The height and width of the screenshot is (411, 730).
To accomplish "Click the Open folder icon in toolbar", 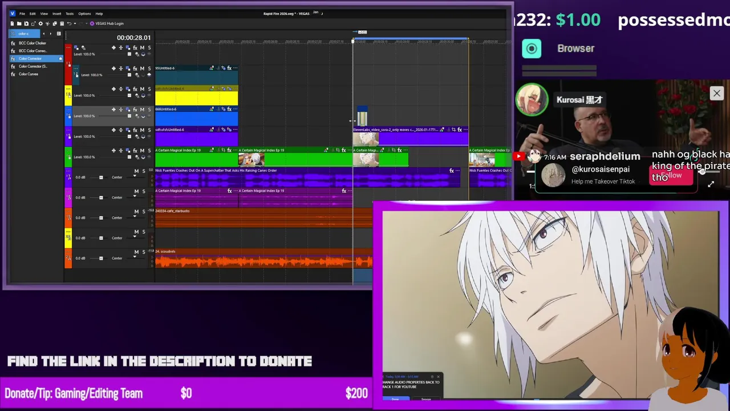I will click(x=19, y=23).
